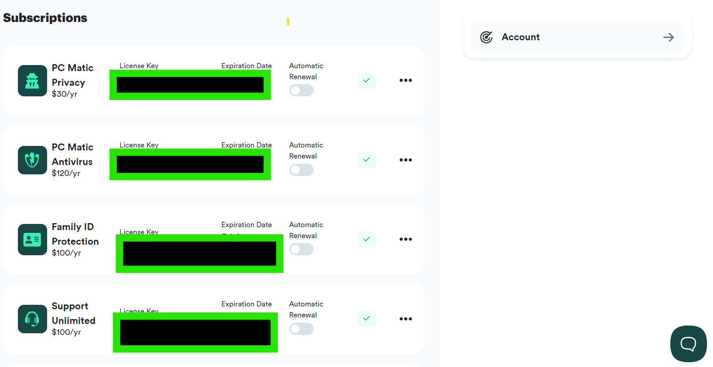Viewport: 713px width, 367px height.
Task: Click the Account target icon
Action: 486,37
